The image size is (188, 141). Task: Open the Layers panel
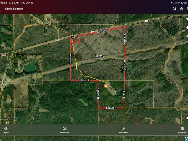(x=6, y=130)
